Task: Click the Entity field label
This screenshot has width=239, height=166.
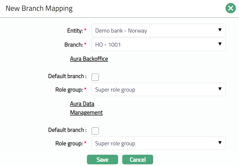Action: click(x=75, y=31)
